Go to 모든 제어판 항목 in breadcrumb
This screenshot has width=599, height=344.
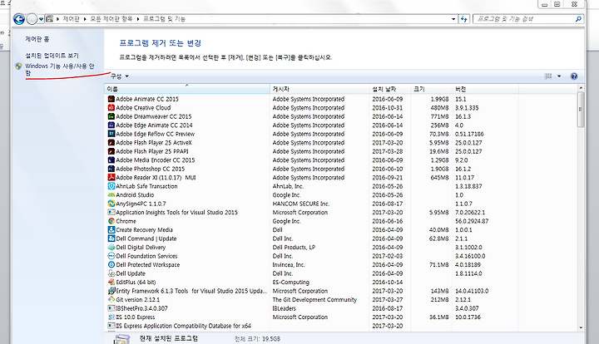tap(111, 18)
